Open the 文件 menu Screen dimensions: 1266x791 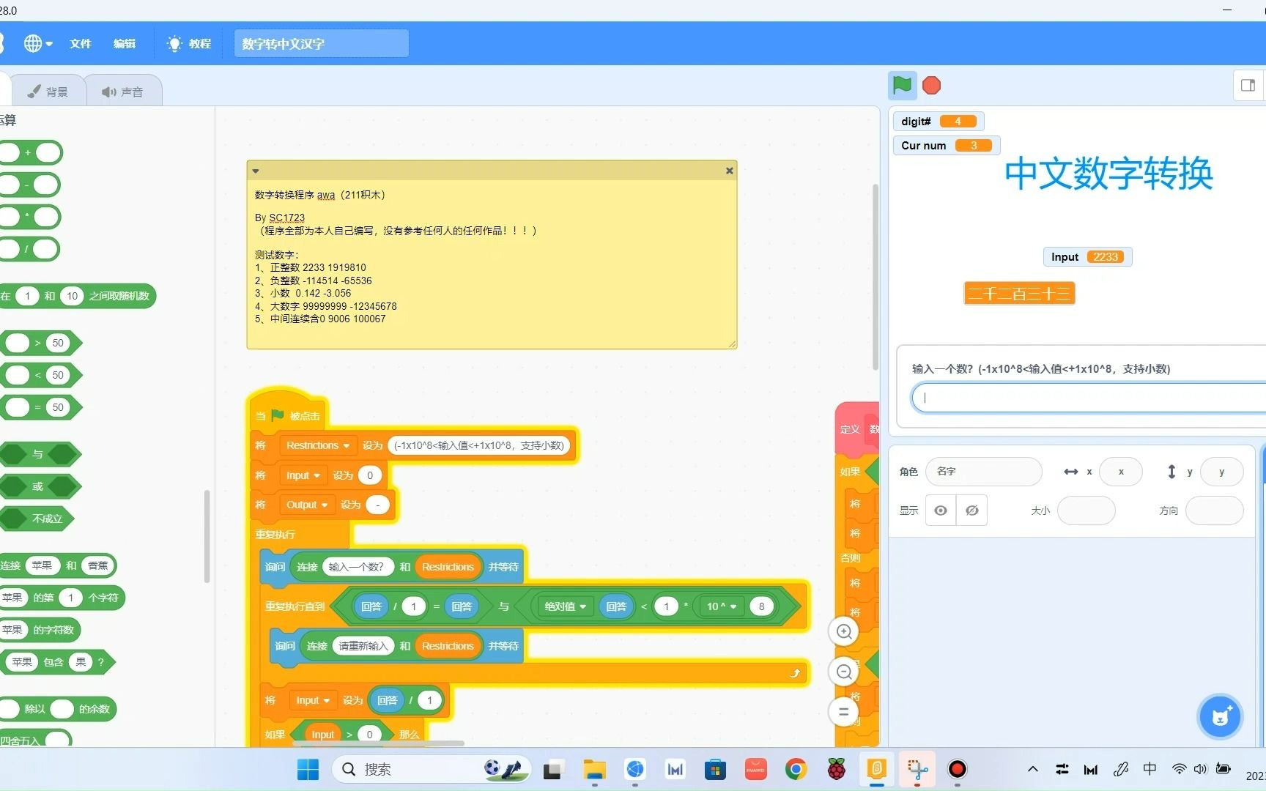(x=81, y=43)
